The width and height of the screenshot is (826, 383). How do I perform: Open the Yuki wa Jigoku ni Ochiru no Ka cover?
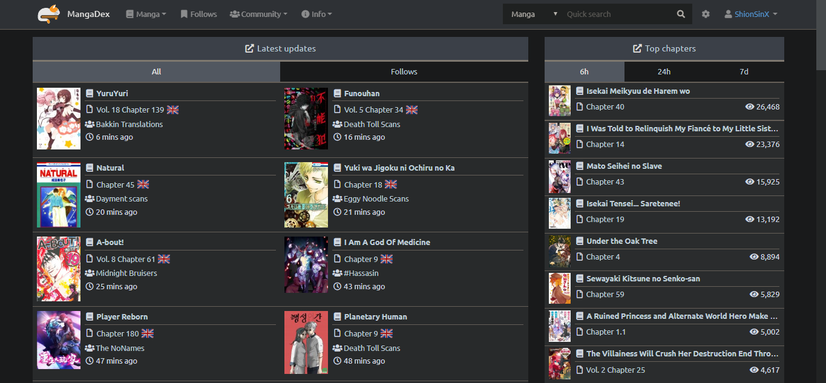(x=306, y=195)
